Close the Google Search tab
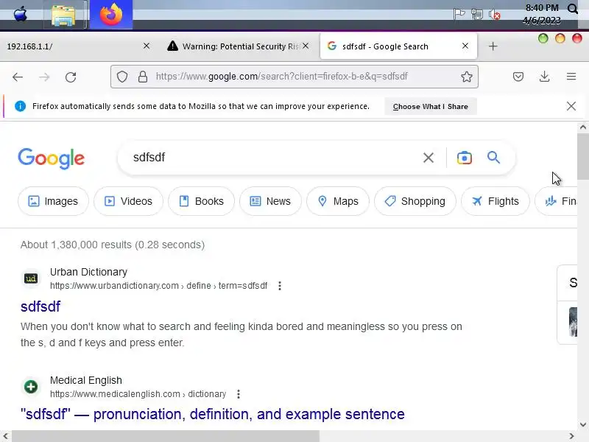 465,46
